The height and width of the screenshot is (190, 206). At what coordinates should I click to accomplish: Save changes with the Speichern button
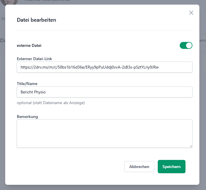pos(171,167)
